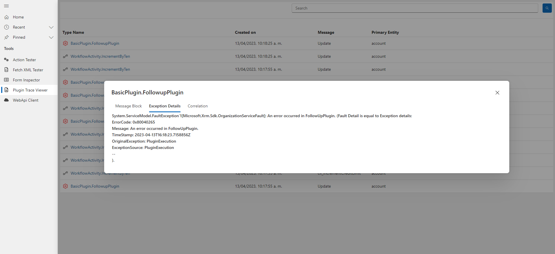Image resolution: width=555 pixels, height=254 pixels.
Task: Click the Message column header
Action: coord(326,32)
